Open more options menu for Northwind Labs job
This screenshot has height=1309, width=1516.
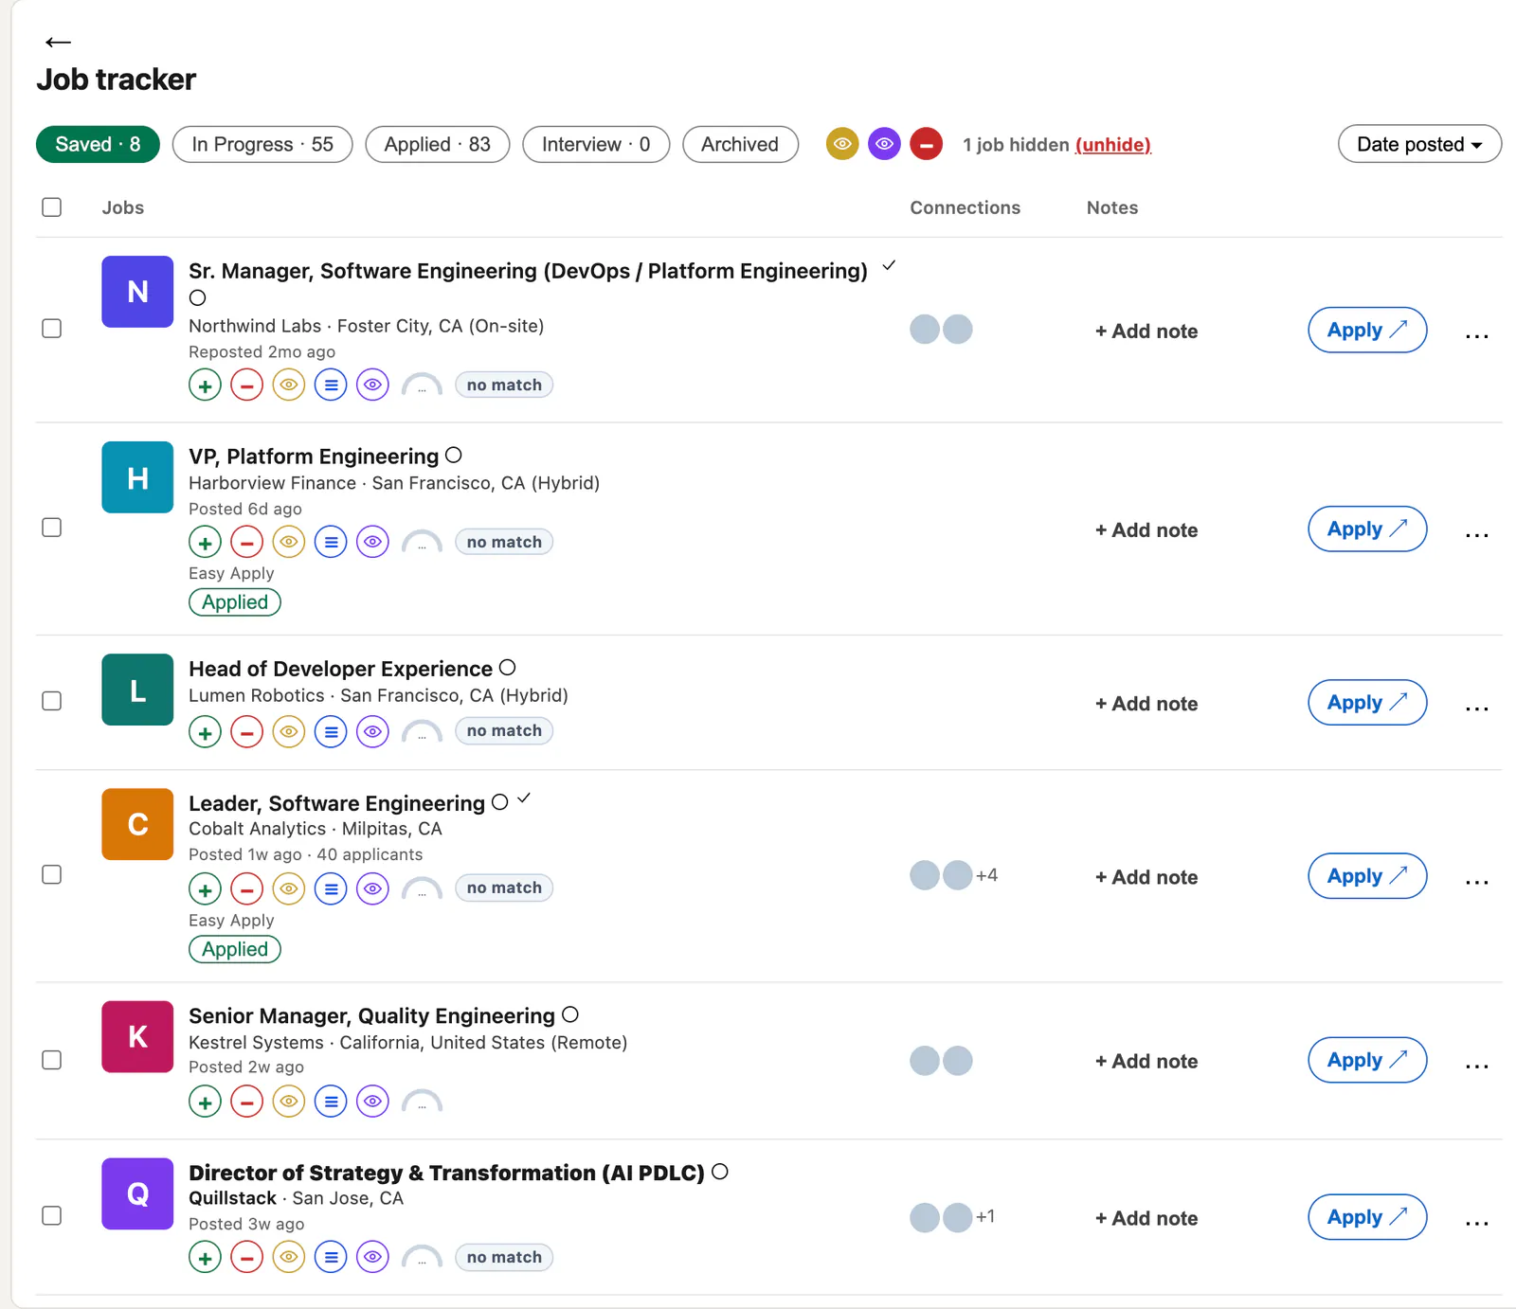click(1476, 335)
